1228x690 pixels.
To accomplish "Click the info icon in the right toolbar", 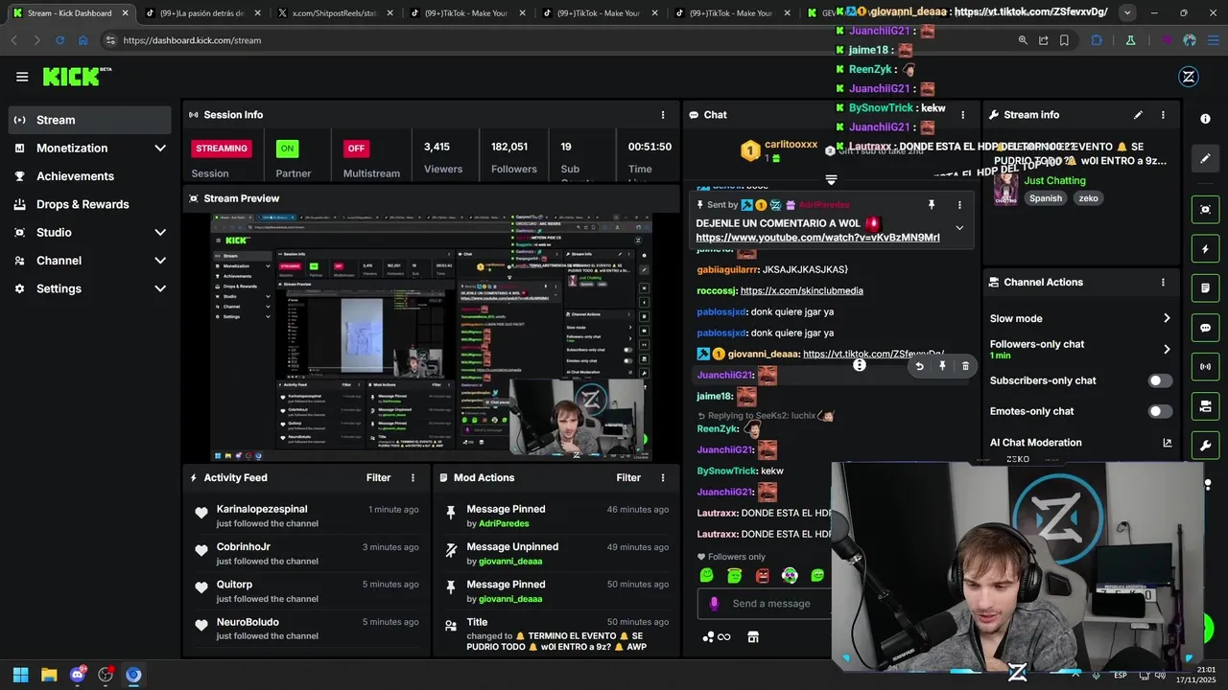I will pyautogui.click(x=1205, y=119).
